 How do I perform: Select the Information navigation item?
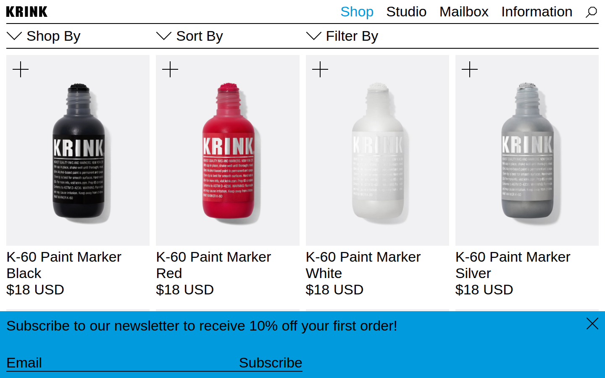[x=537, y=12]
